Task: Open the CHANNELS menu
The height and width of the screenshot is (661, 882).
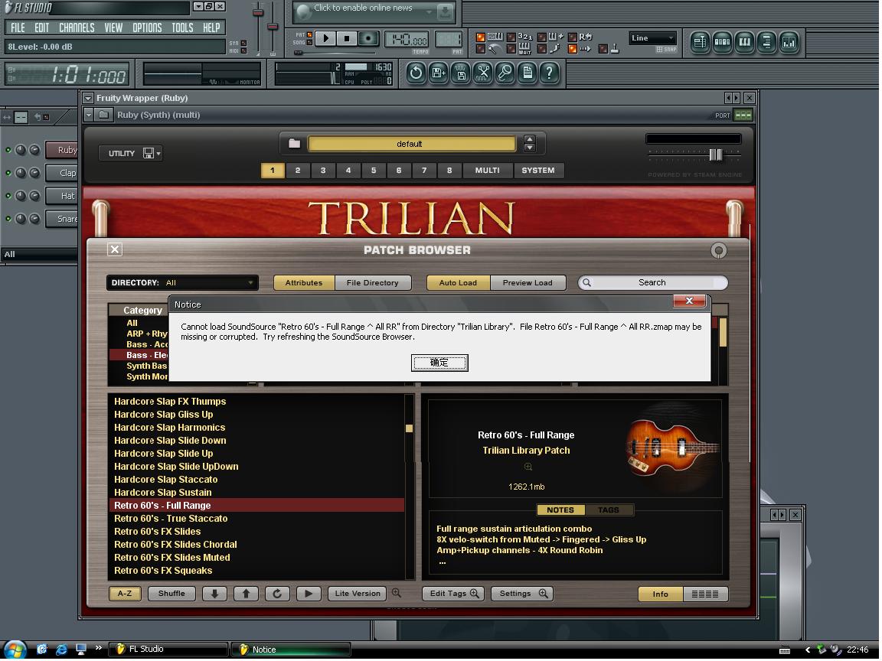Action: point(77,28)
